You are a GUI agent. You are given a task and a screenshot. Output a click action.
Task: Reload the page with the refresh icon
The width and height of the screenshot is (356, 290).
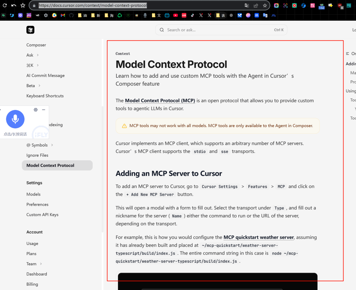coord(5,6)
